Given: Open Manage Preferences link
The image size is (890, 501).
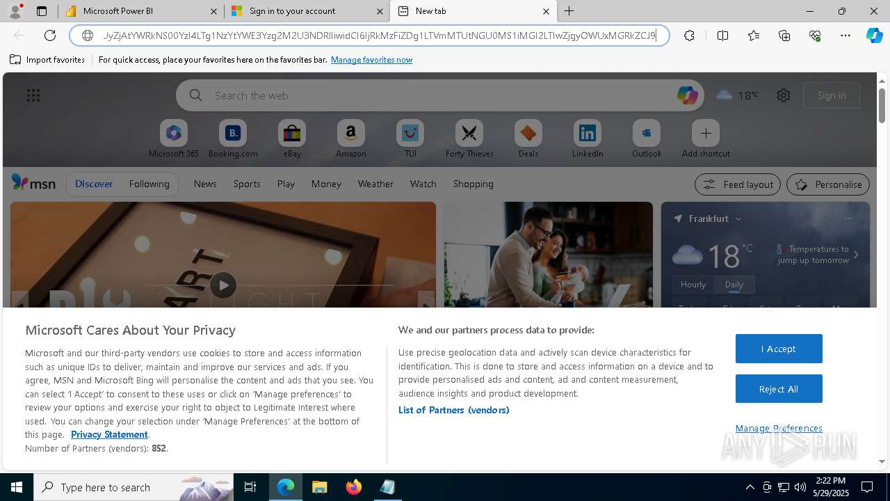Looking at the screenshot, I should 779,428.
